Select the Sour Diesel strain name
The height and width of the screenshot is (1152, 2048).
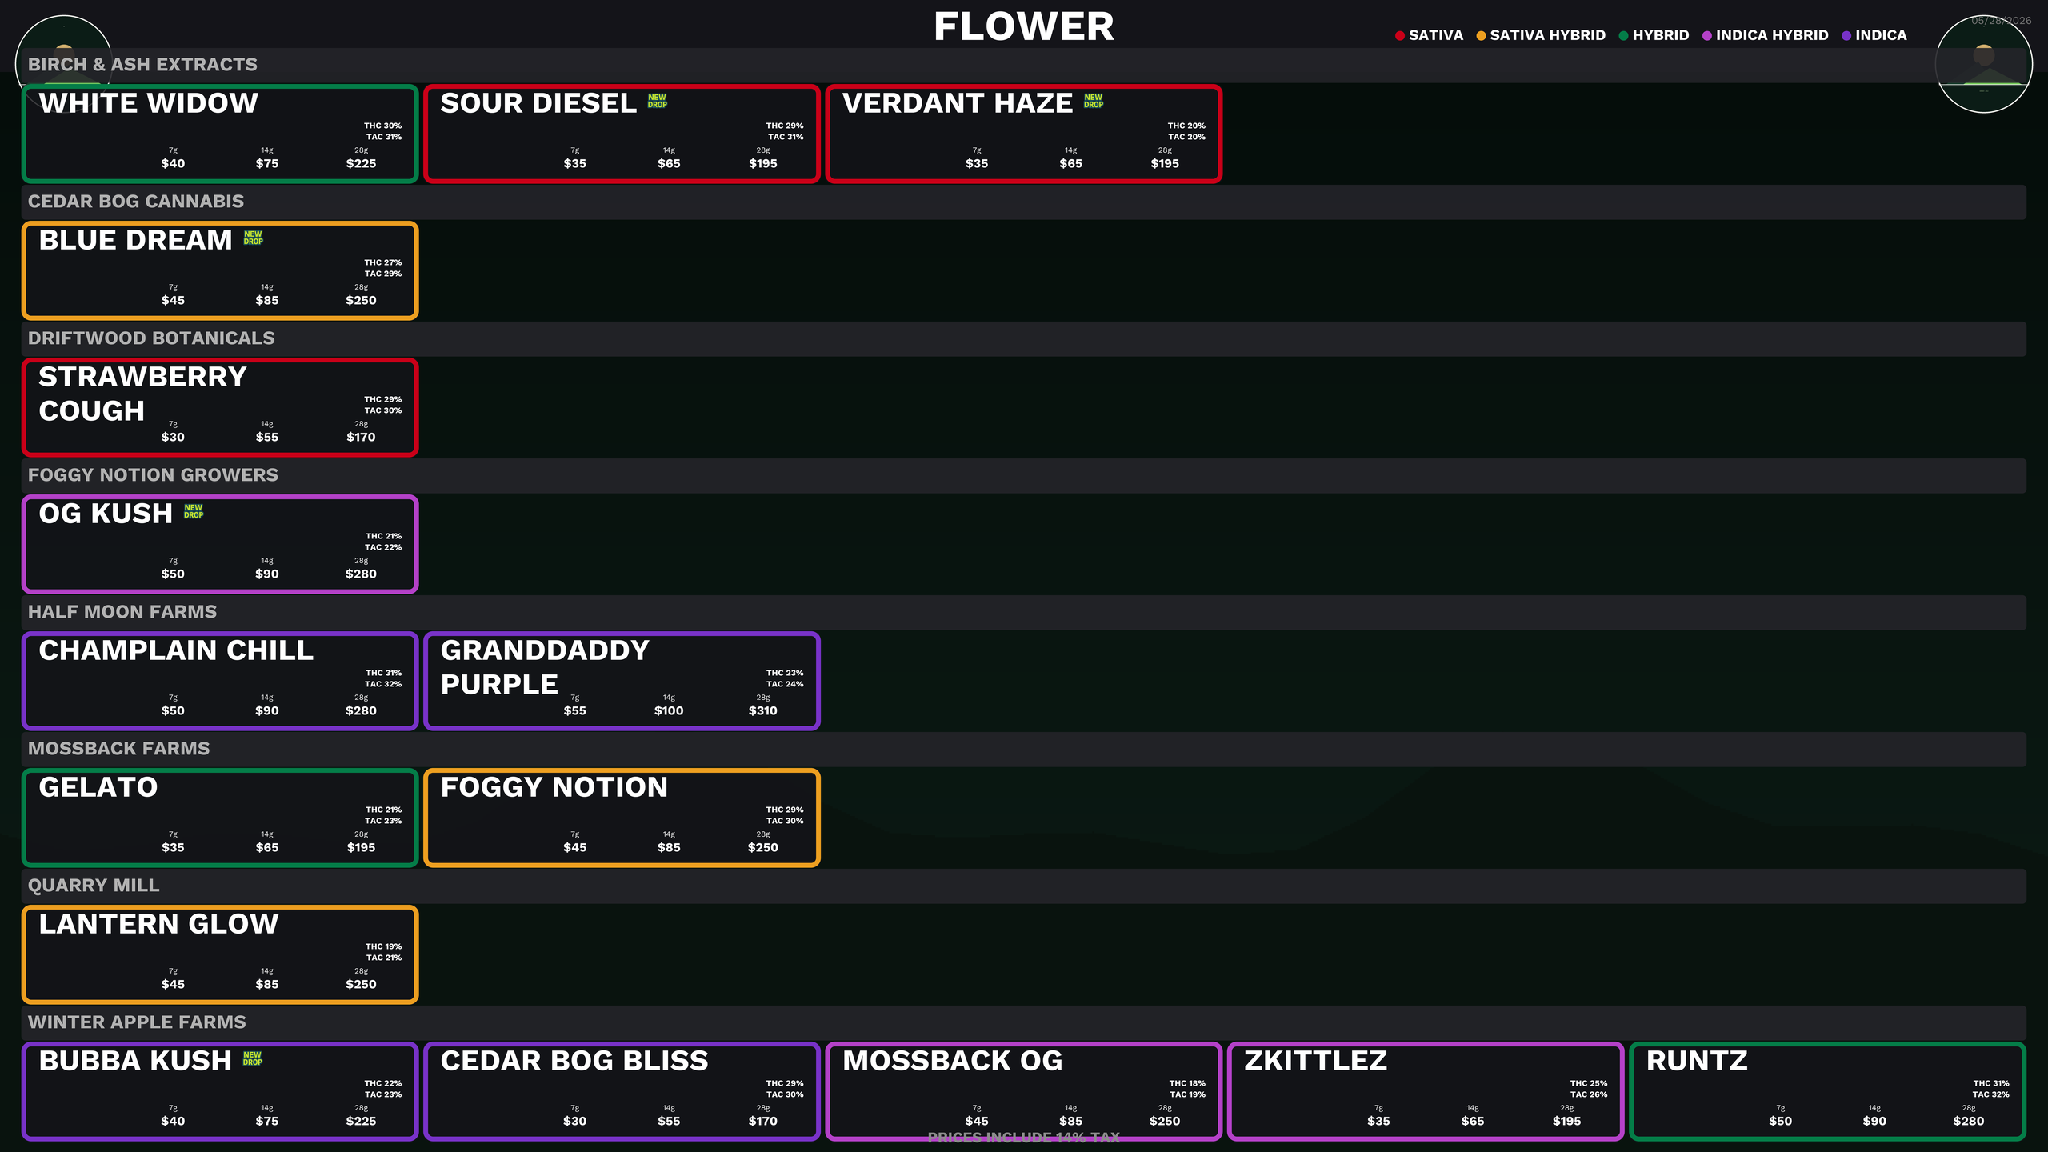pos(538,103)
